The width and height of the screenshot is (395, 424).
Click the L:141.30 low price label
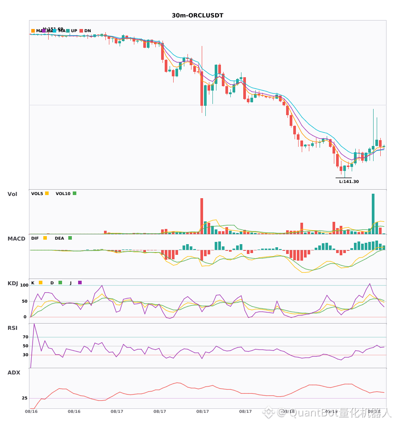pos(349,182)
